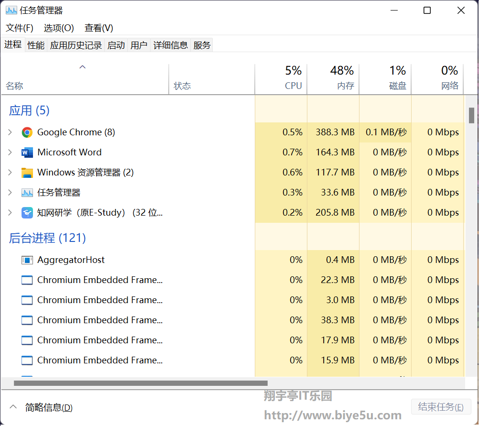
Task: Expand the 知网研学 process group
Action: [10, 213]
